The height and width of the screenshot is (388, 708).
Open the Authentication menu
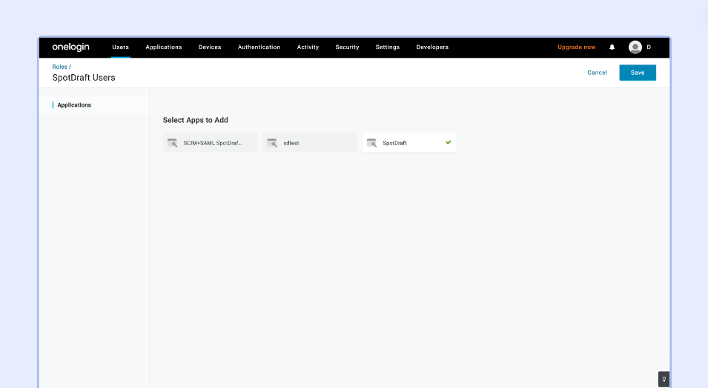(259, 47)
